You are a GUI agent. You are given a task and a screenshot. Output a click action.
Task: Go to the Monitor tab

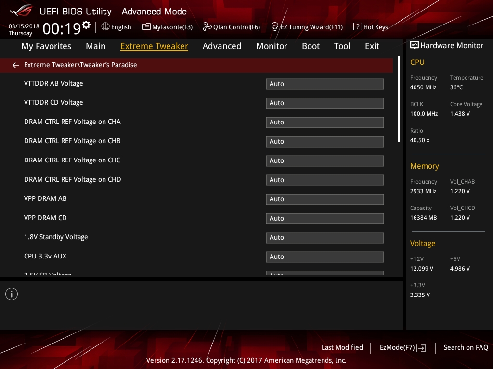pos(272,46)
